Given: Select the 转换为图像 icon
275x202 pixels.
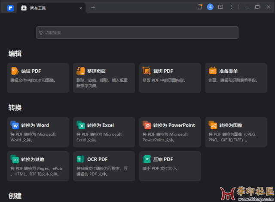Looking at the screenshot, I should 213,125.
